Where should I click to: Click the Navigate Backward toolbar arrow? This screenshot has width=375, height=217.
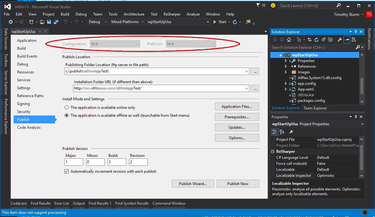pos(10,22)
